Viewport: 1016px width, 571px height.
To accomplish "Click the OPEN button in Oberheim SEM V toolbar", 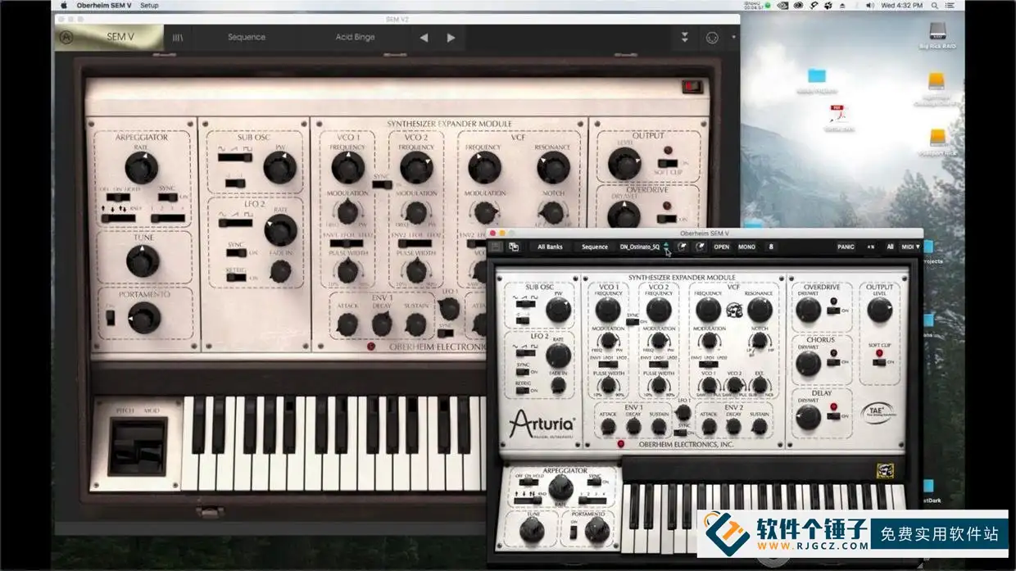I will pyautogui.click(x=721, y=247).
